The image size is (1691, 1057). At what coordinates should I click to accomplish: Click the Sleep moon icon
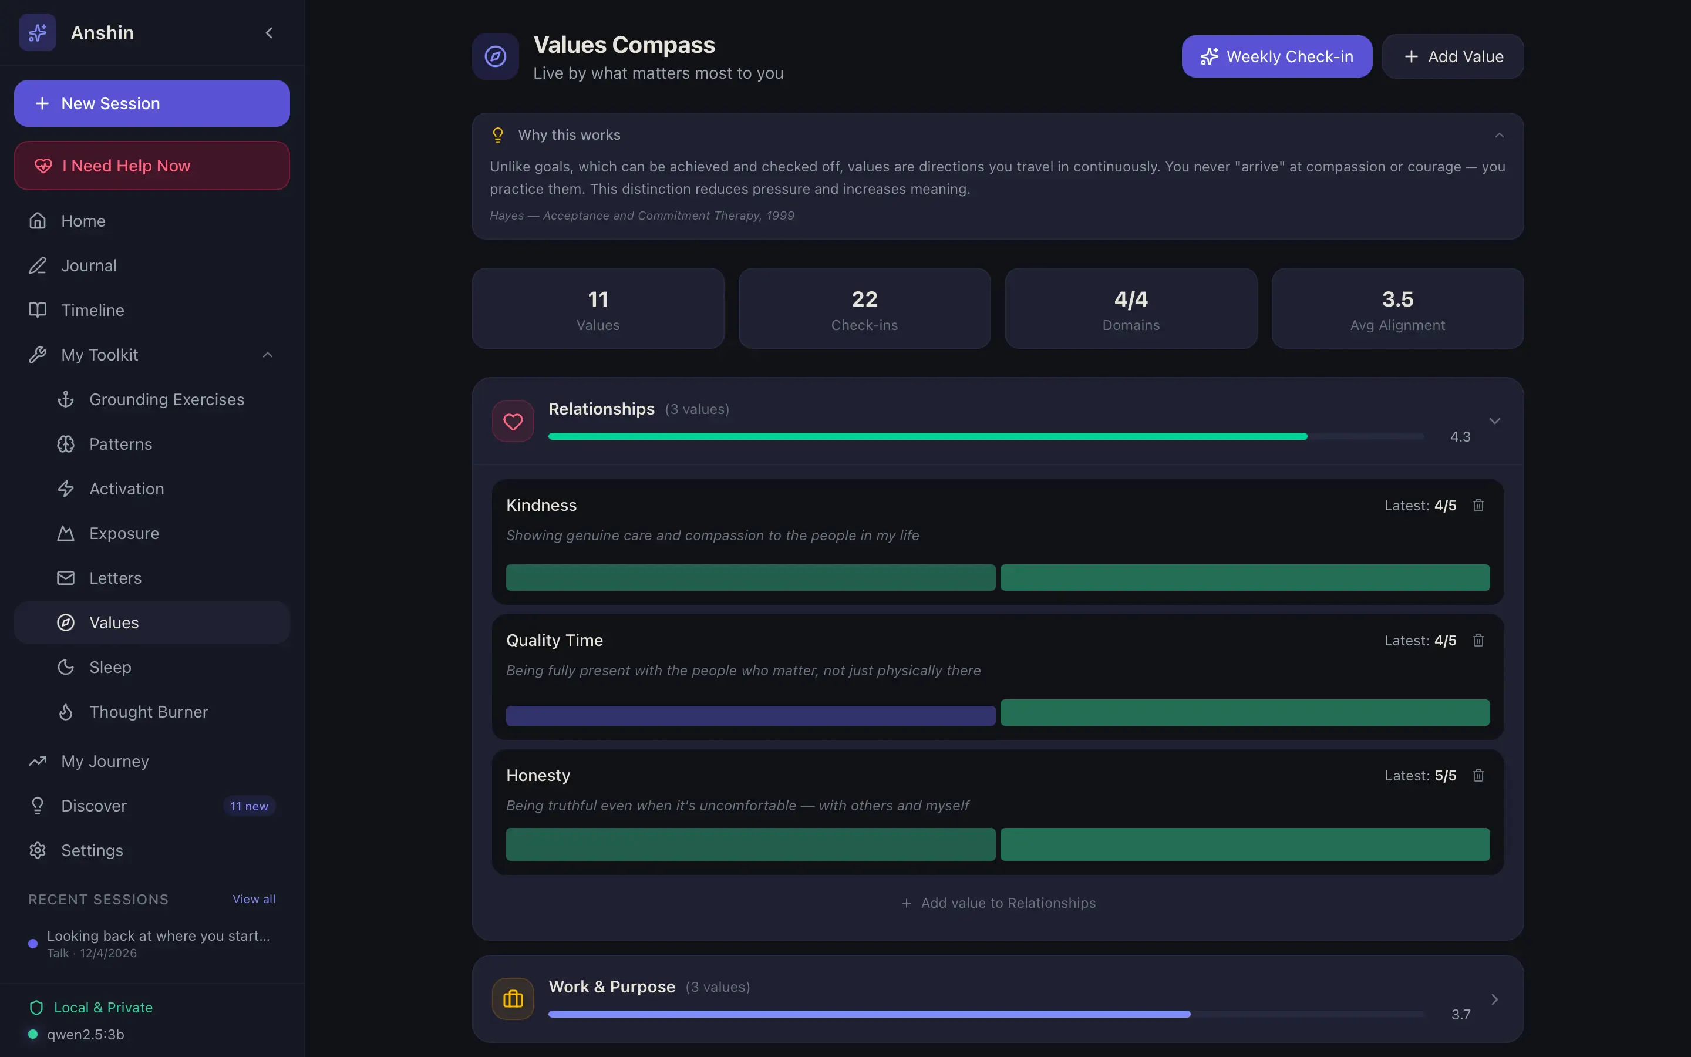(66, 667)
